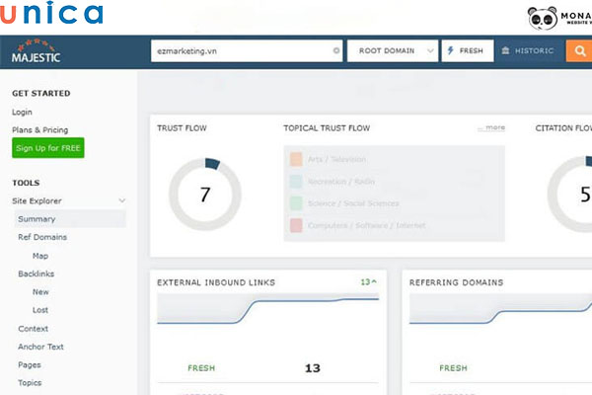Open the Root Domain dropdown

[393, 50]
